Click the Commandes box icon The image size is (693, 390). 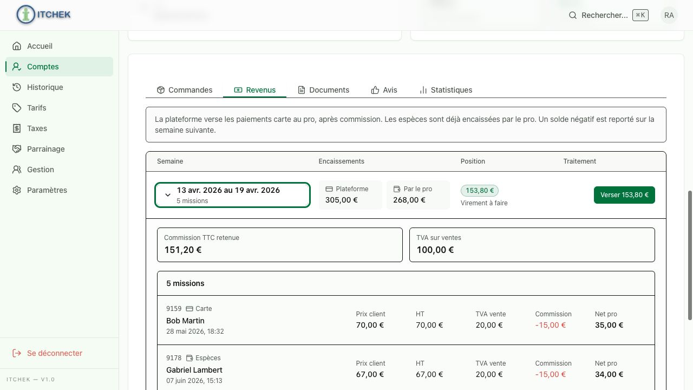[x=161, y=90]
